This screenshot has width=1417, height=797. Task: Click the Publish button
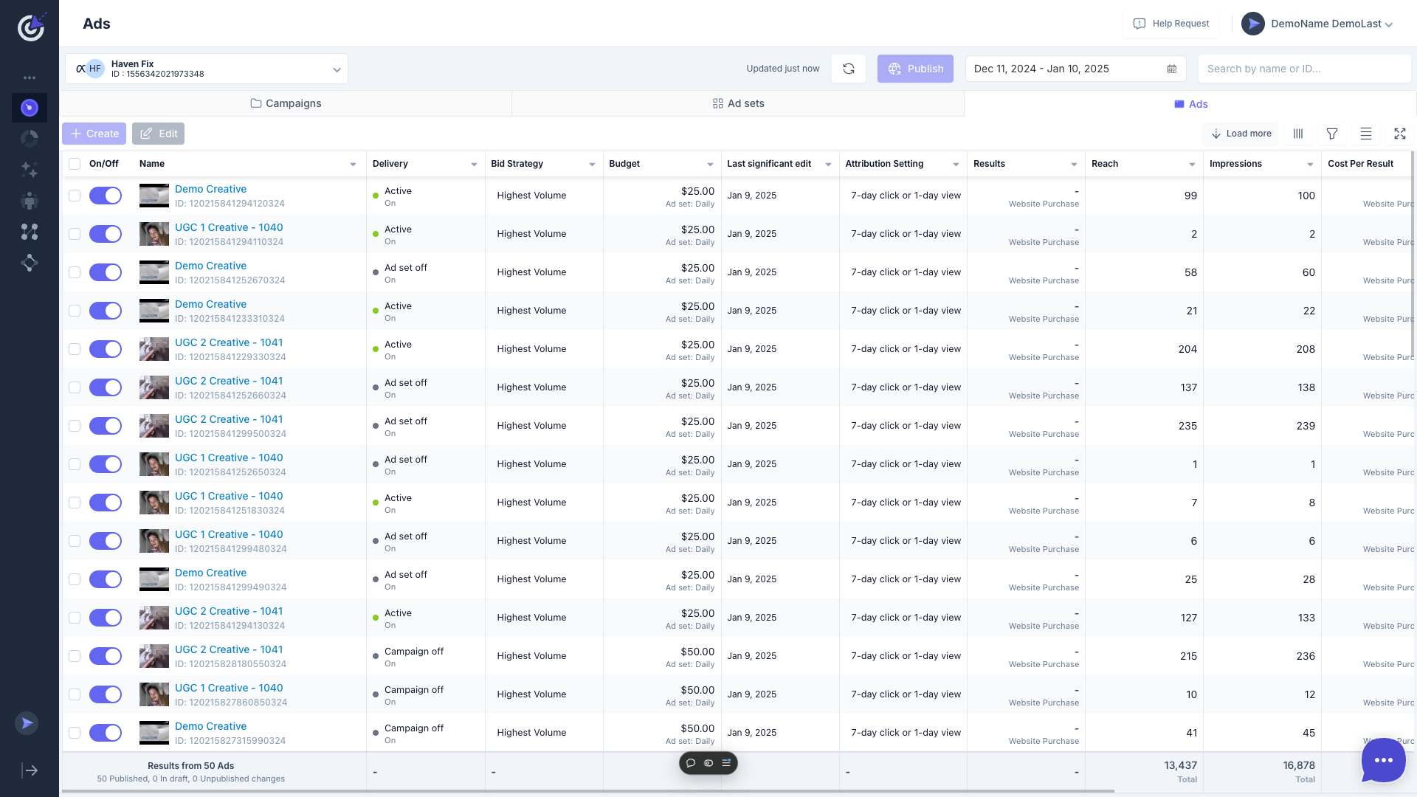tap(915, 69)
